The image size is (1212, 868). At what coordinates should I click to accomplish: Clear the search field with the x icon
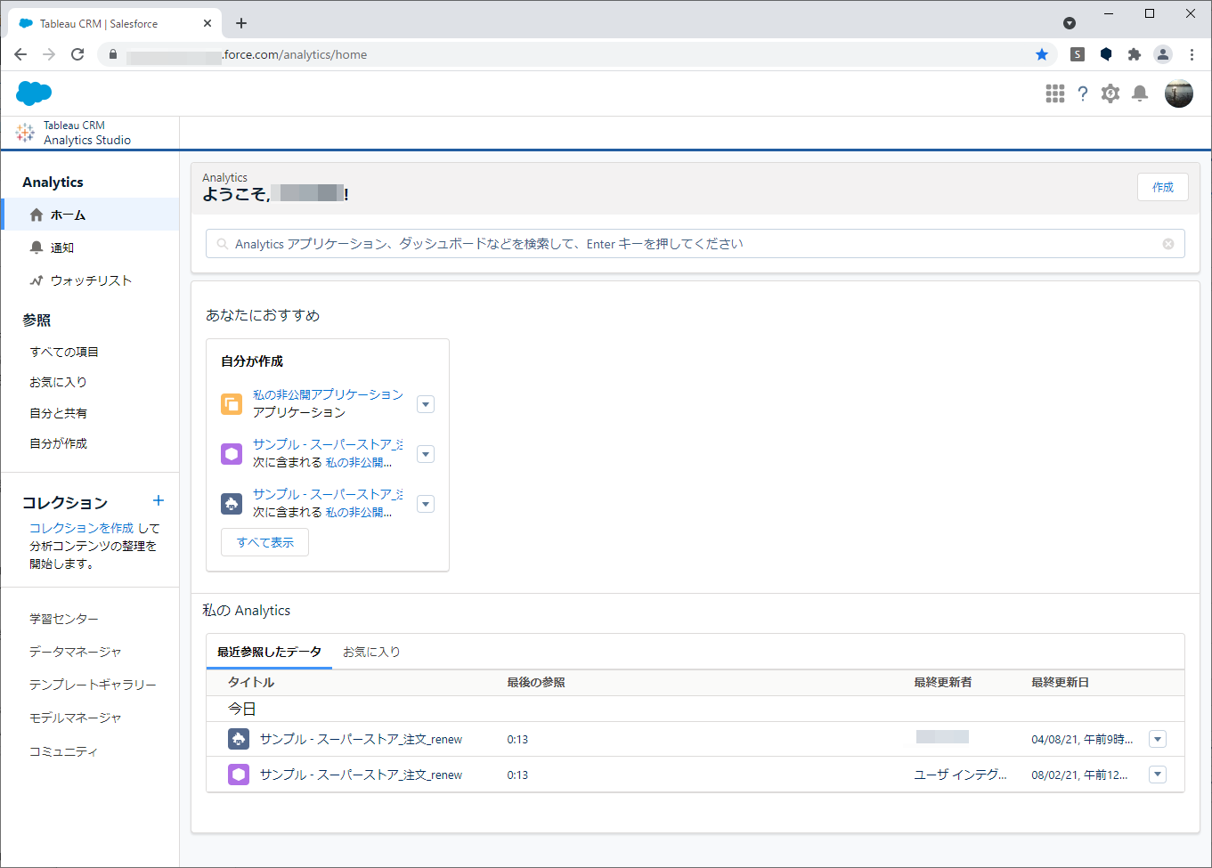click(1168, 244)
